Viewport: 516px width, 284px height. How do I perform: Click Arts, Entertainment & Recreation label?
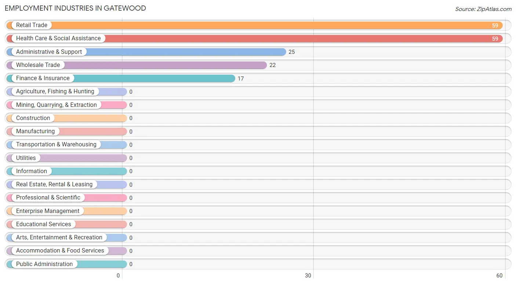click(x=59, y=238)
